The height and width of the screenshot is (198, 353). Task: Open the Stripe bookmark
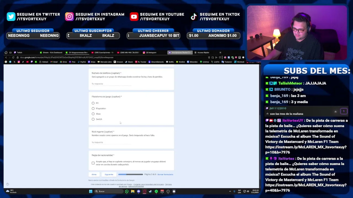(92, 62)
